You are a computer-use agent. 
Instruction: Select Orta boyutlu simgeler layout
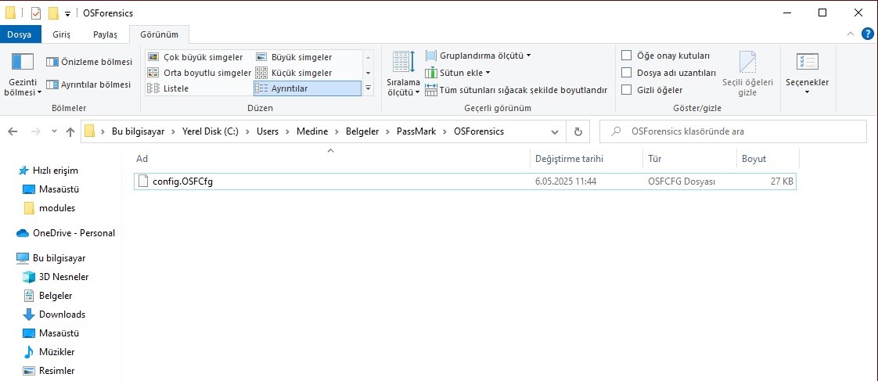(200, 73)
